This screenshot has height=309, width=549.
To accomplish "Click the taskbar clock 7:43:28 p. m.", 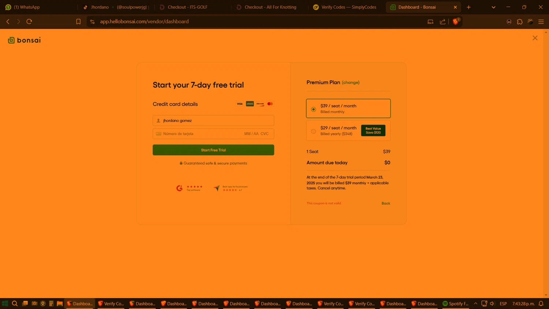I will click(523, 304).
